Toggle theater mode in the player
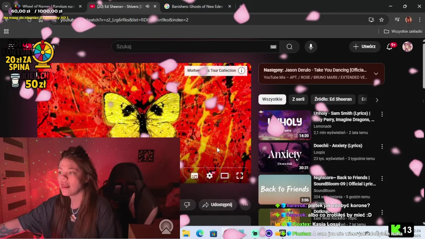 pyautogui.click(x=224, y=176)
